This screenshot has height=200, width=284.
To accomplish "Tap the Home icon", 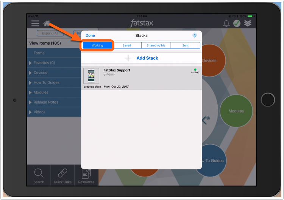I will coord(47,23).
